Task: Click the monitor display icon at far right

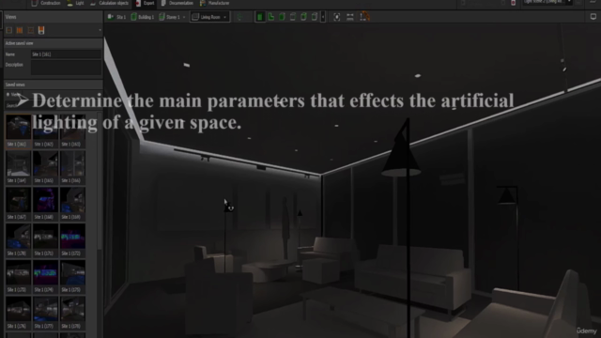Action: coord(593,17)
